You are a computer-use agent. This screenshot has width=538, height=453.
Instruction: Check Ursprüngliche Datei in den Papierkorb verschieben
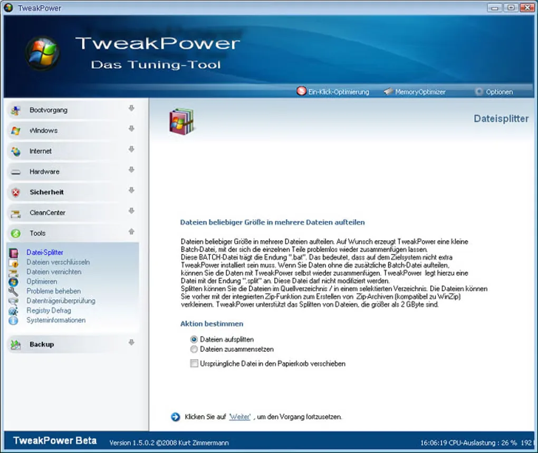[x=194, y=363]
